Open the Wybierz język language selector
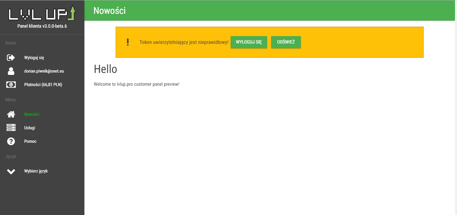The height and width of the screenshot is (215, 457). [36, 171]
